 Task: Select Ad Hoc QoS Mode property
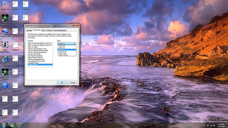(40, 54)
